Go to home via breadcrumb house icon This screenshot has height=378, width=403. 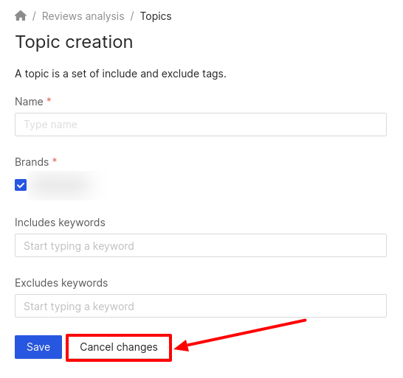click(21, 15)
